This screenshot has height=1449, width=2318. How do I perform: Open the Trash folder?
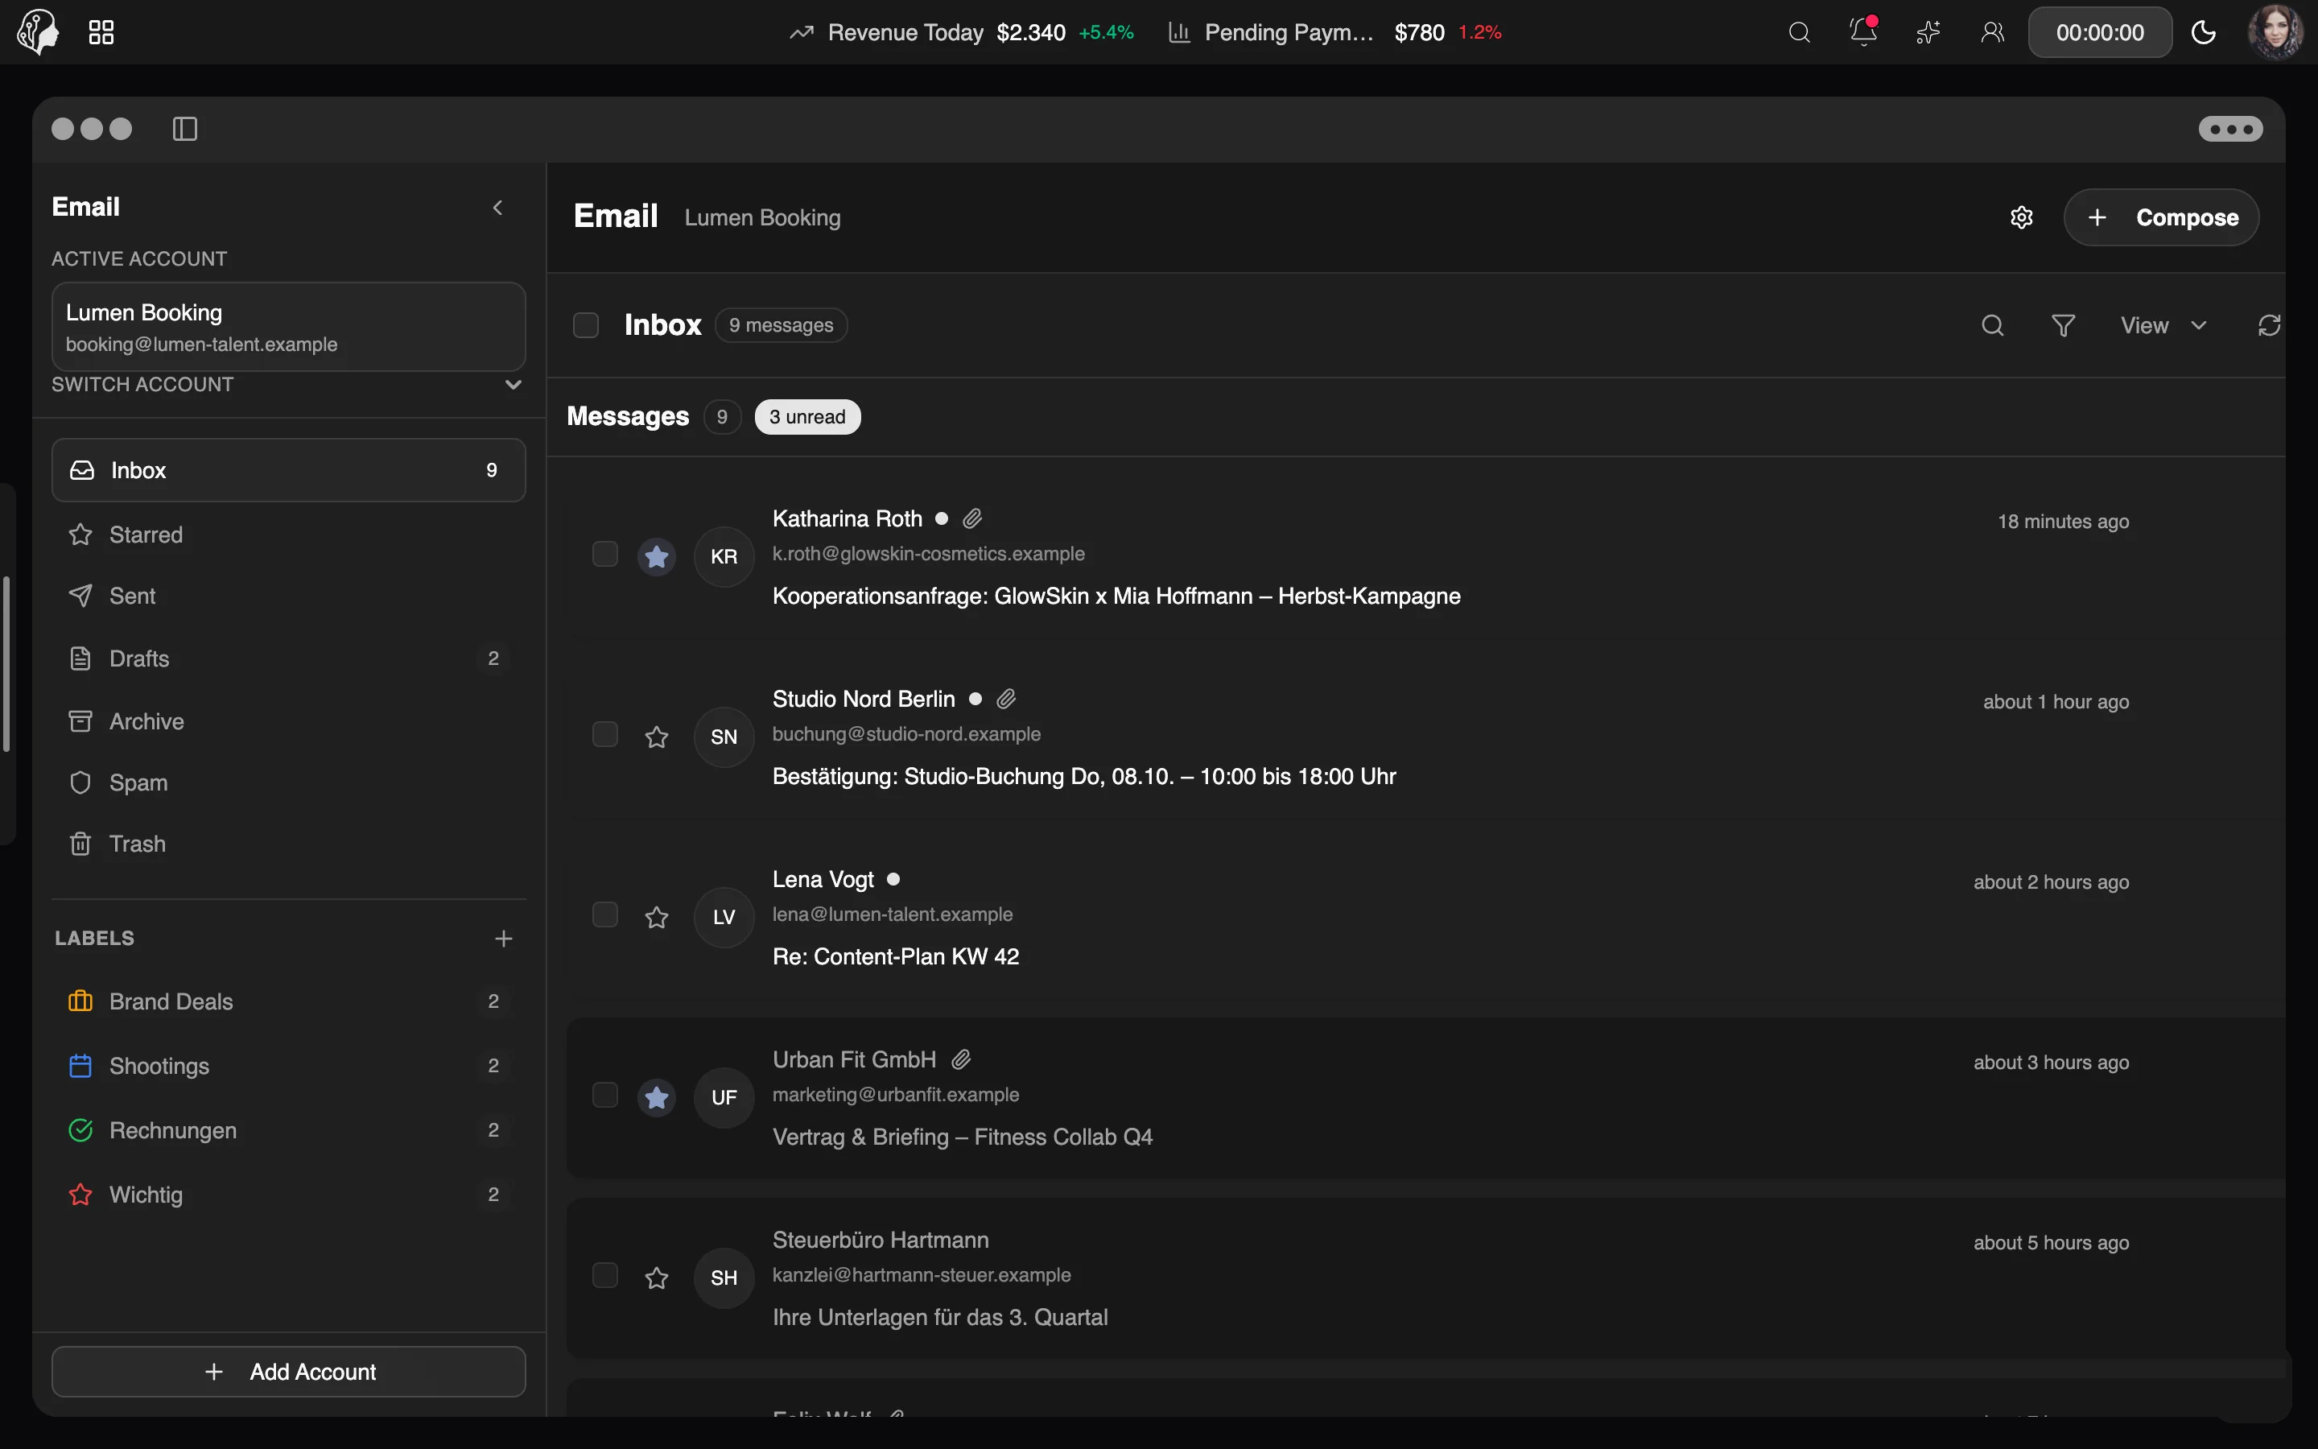click(x=288, y=844)
